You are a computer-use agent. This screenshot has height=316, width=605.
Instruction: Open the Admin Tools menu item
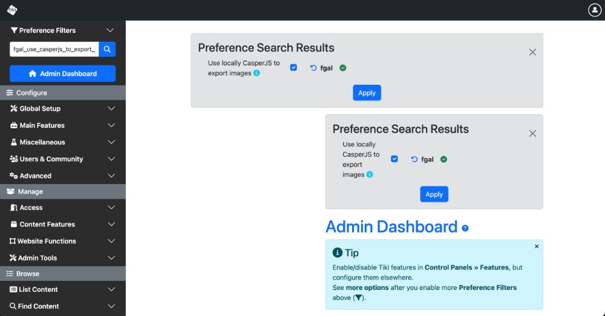(63, 258)
